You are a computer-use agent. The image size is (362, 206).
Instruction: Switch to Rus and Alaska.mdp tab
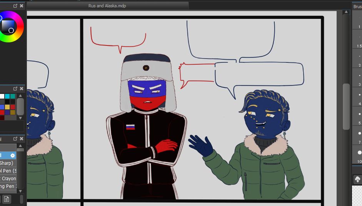click(x=107, y=6)
